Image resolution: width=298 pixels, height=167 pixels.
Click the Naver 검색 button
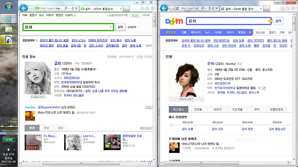point(120,27)
